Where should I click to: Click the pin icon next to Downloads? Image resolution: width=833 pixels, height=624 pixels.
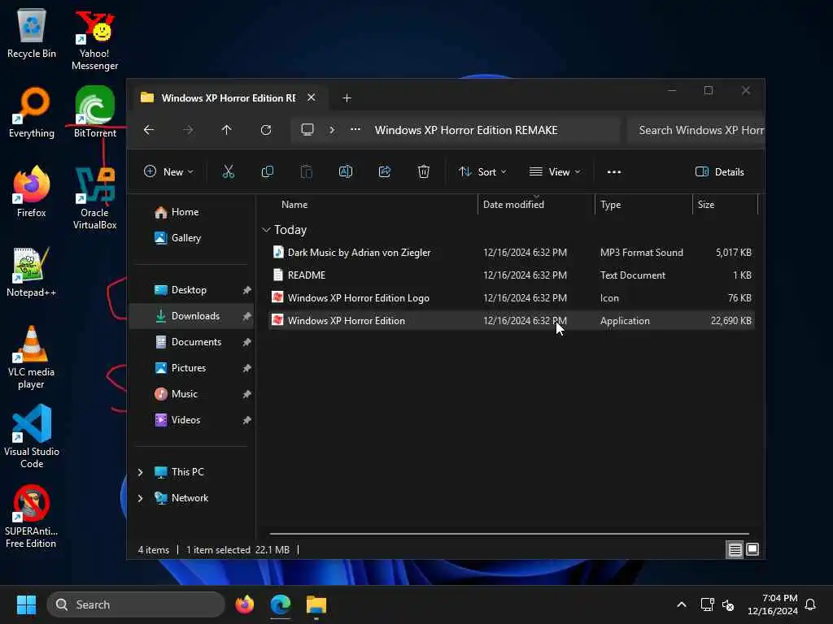(246, 316)
